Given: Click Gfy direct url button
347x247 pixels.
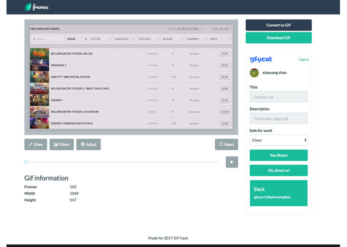Looking at the screenshot, I should tap(279, 170).
